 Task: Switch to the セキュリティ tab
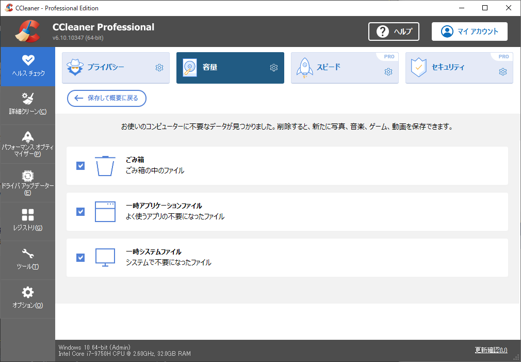tap(459, 68)
